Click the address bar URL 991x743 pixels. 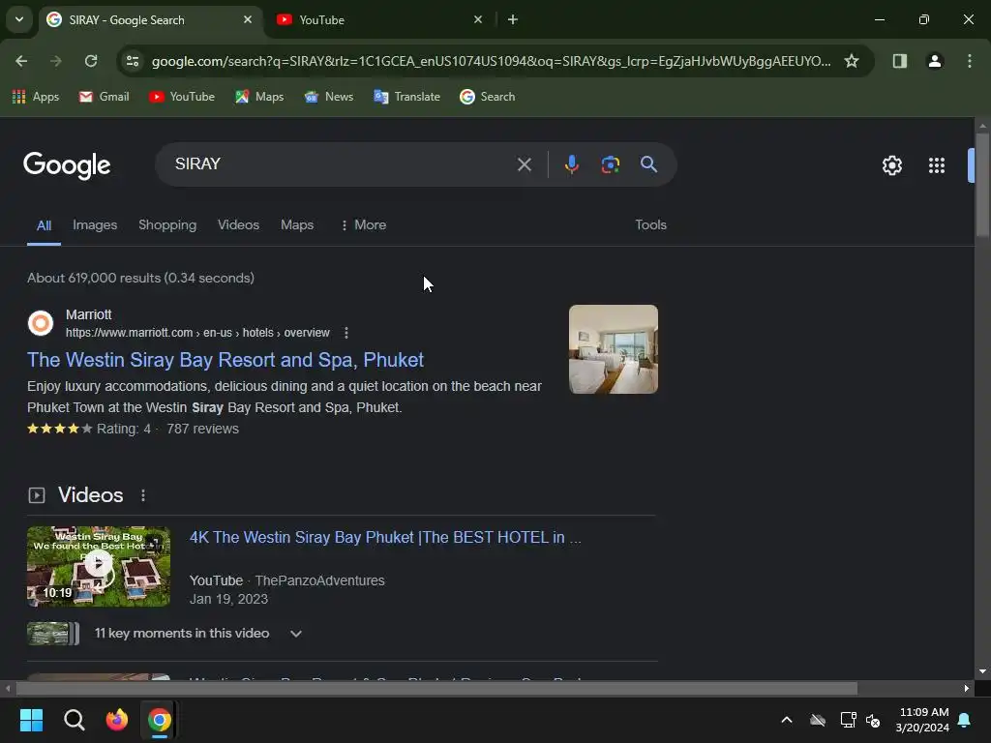(491, 61)
